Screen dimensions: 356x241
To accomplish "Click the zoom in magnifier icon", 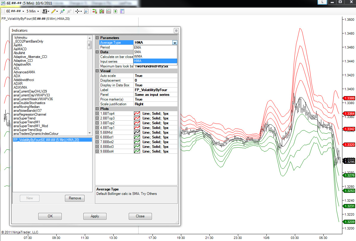I will coord(62,11).
